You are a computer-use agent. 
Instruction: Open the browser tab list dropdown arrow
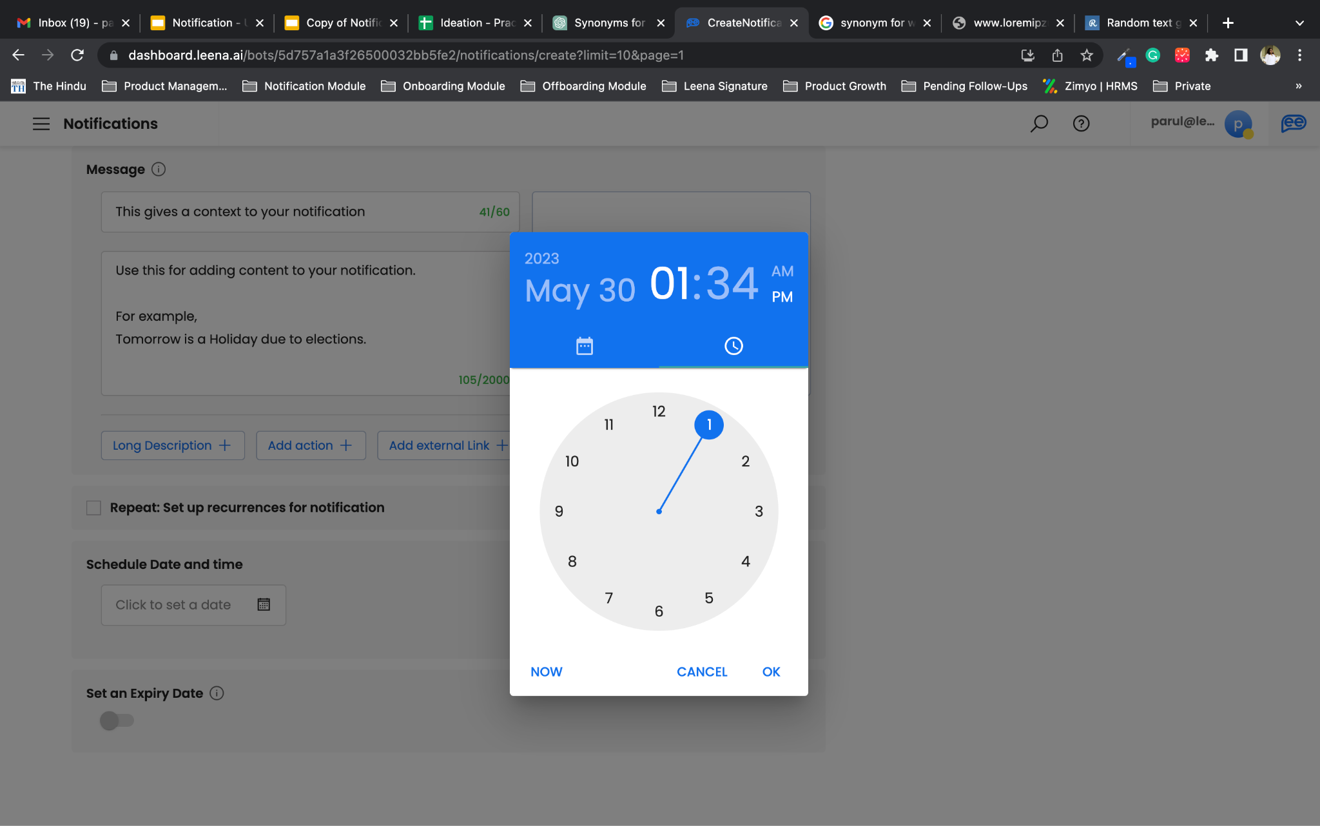1299,23
